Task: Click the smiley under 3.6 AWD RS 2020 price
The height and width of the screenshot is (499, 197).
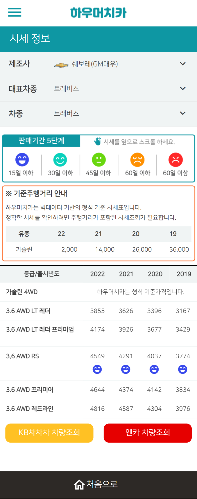Action: [154, 369]
